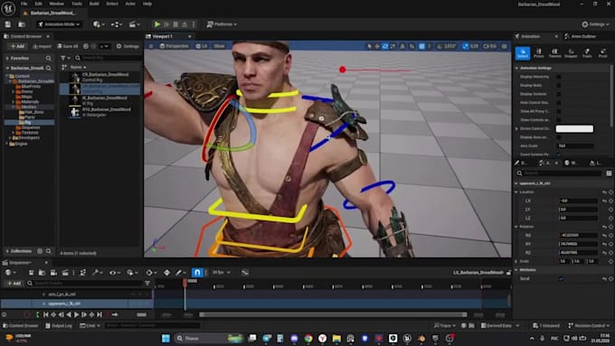Open the Trails tool in Animation panel
Viewport: 615px width, 346px height.
click(x=587, y=53)
